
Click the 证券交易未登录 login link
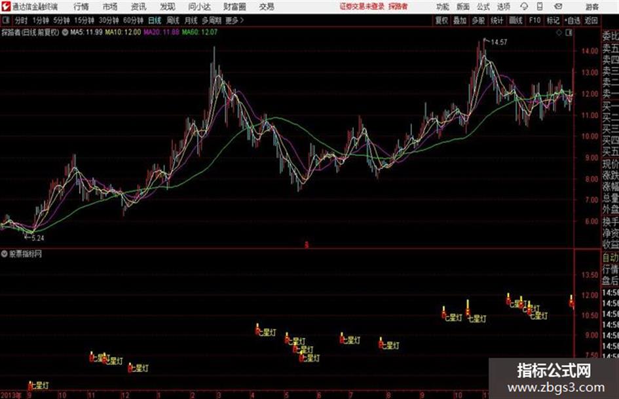pos(362,7)
